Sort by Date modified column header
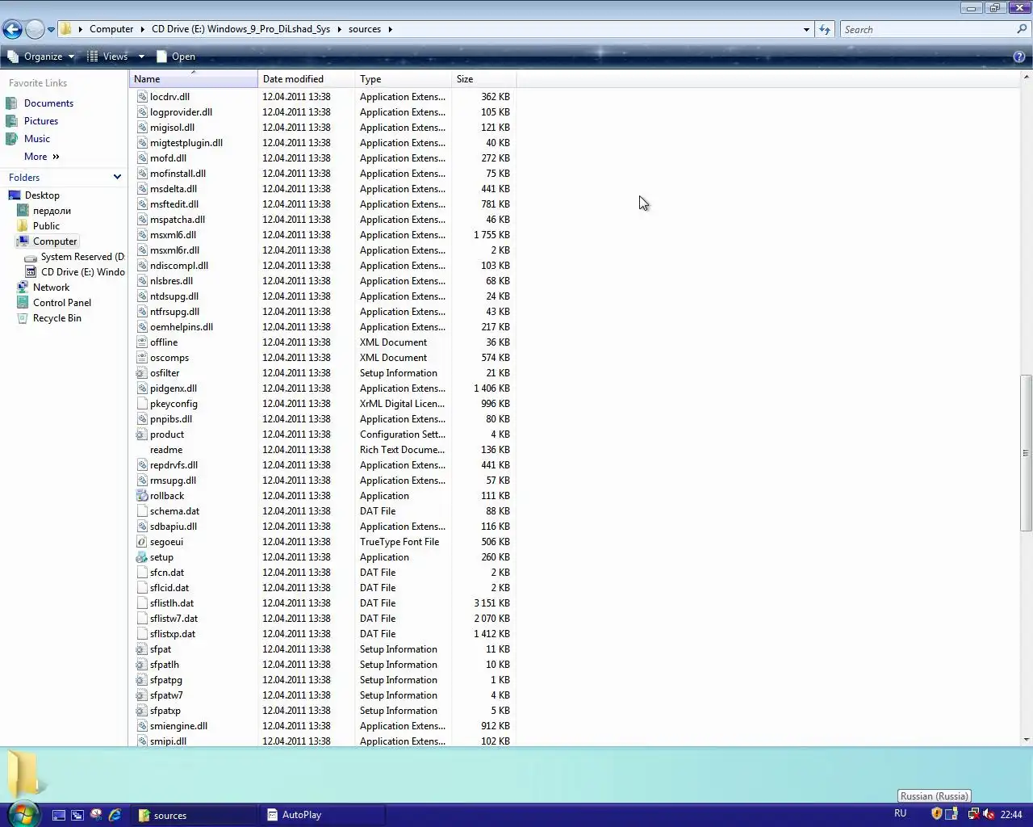This screenshot has width=1033, height=827. (x=307, y=79)
